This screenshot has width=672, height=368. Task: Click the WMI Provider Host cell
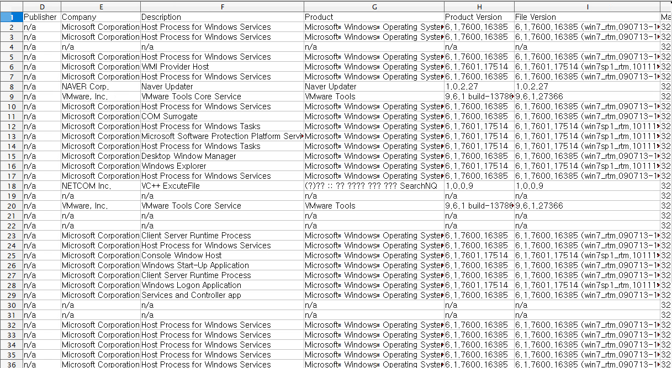click(x=222, y=67)
